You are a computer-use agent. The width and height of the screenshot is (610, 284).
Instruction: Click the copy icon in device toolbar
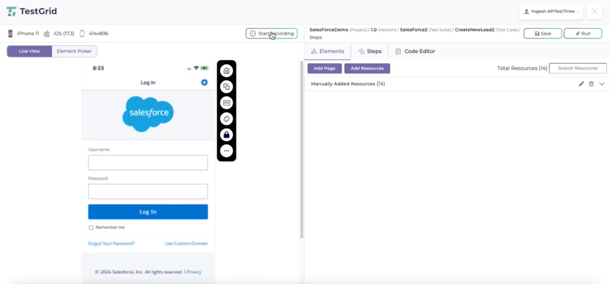click(226, 87)
